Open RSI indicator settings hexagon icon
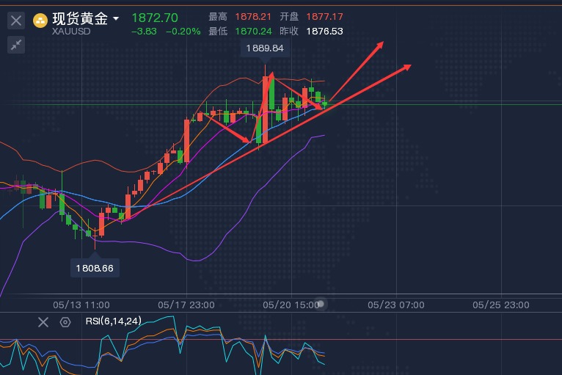This screenshot has width=562, height=375. (x=65, y=321)
